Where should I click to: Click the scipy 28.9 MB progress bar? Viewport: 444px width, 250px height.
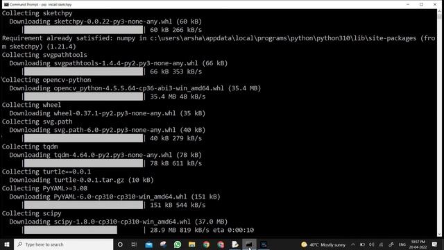[x=71, y=230]
